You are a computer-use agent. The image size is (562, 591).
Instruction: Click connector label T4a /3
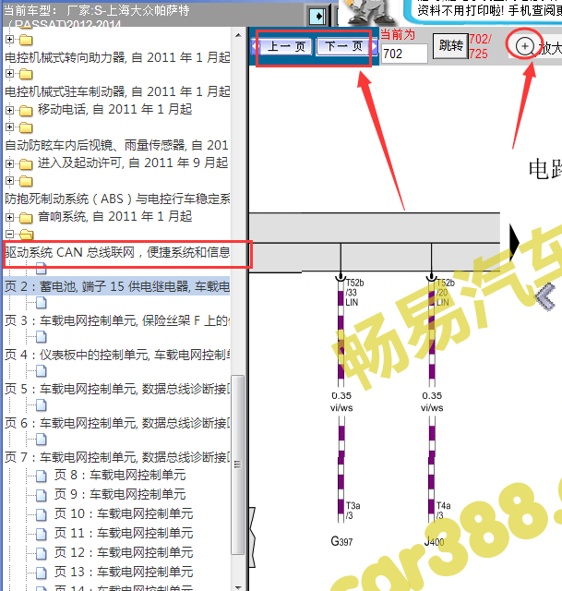click(x=443, y=511)
